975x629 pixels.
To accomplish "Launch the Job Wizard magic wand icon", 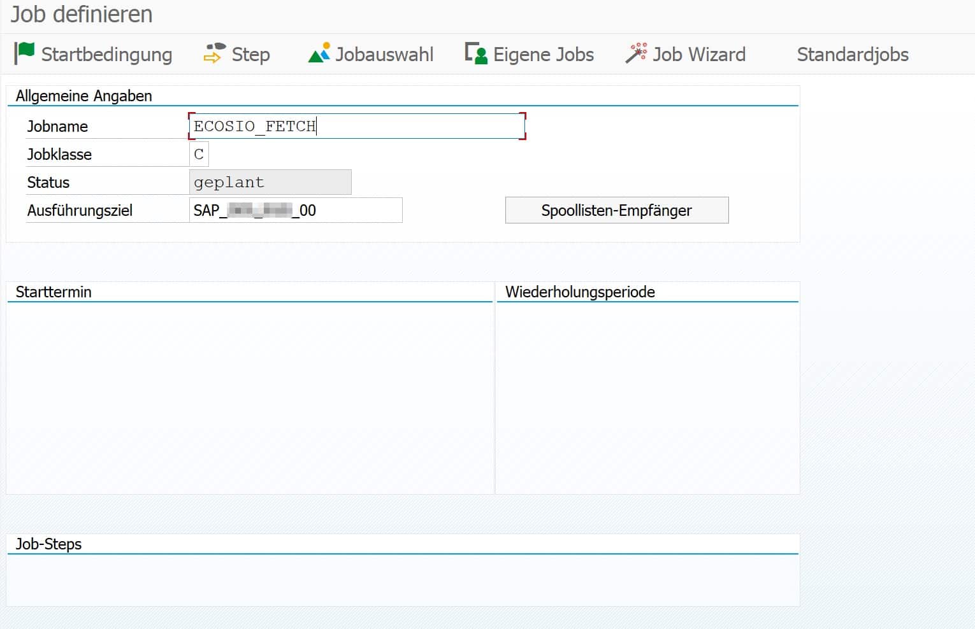I will click(635, 53).
